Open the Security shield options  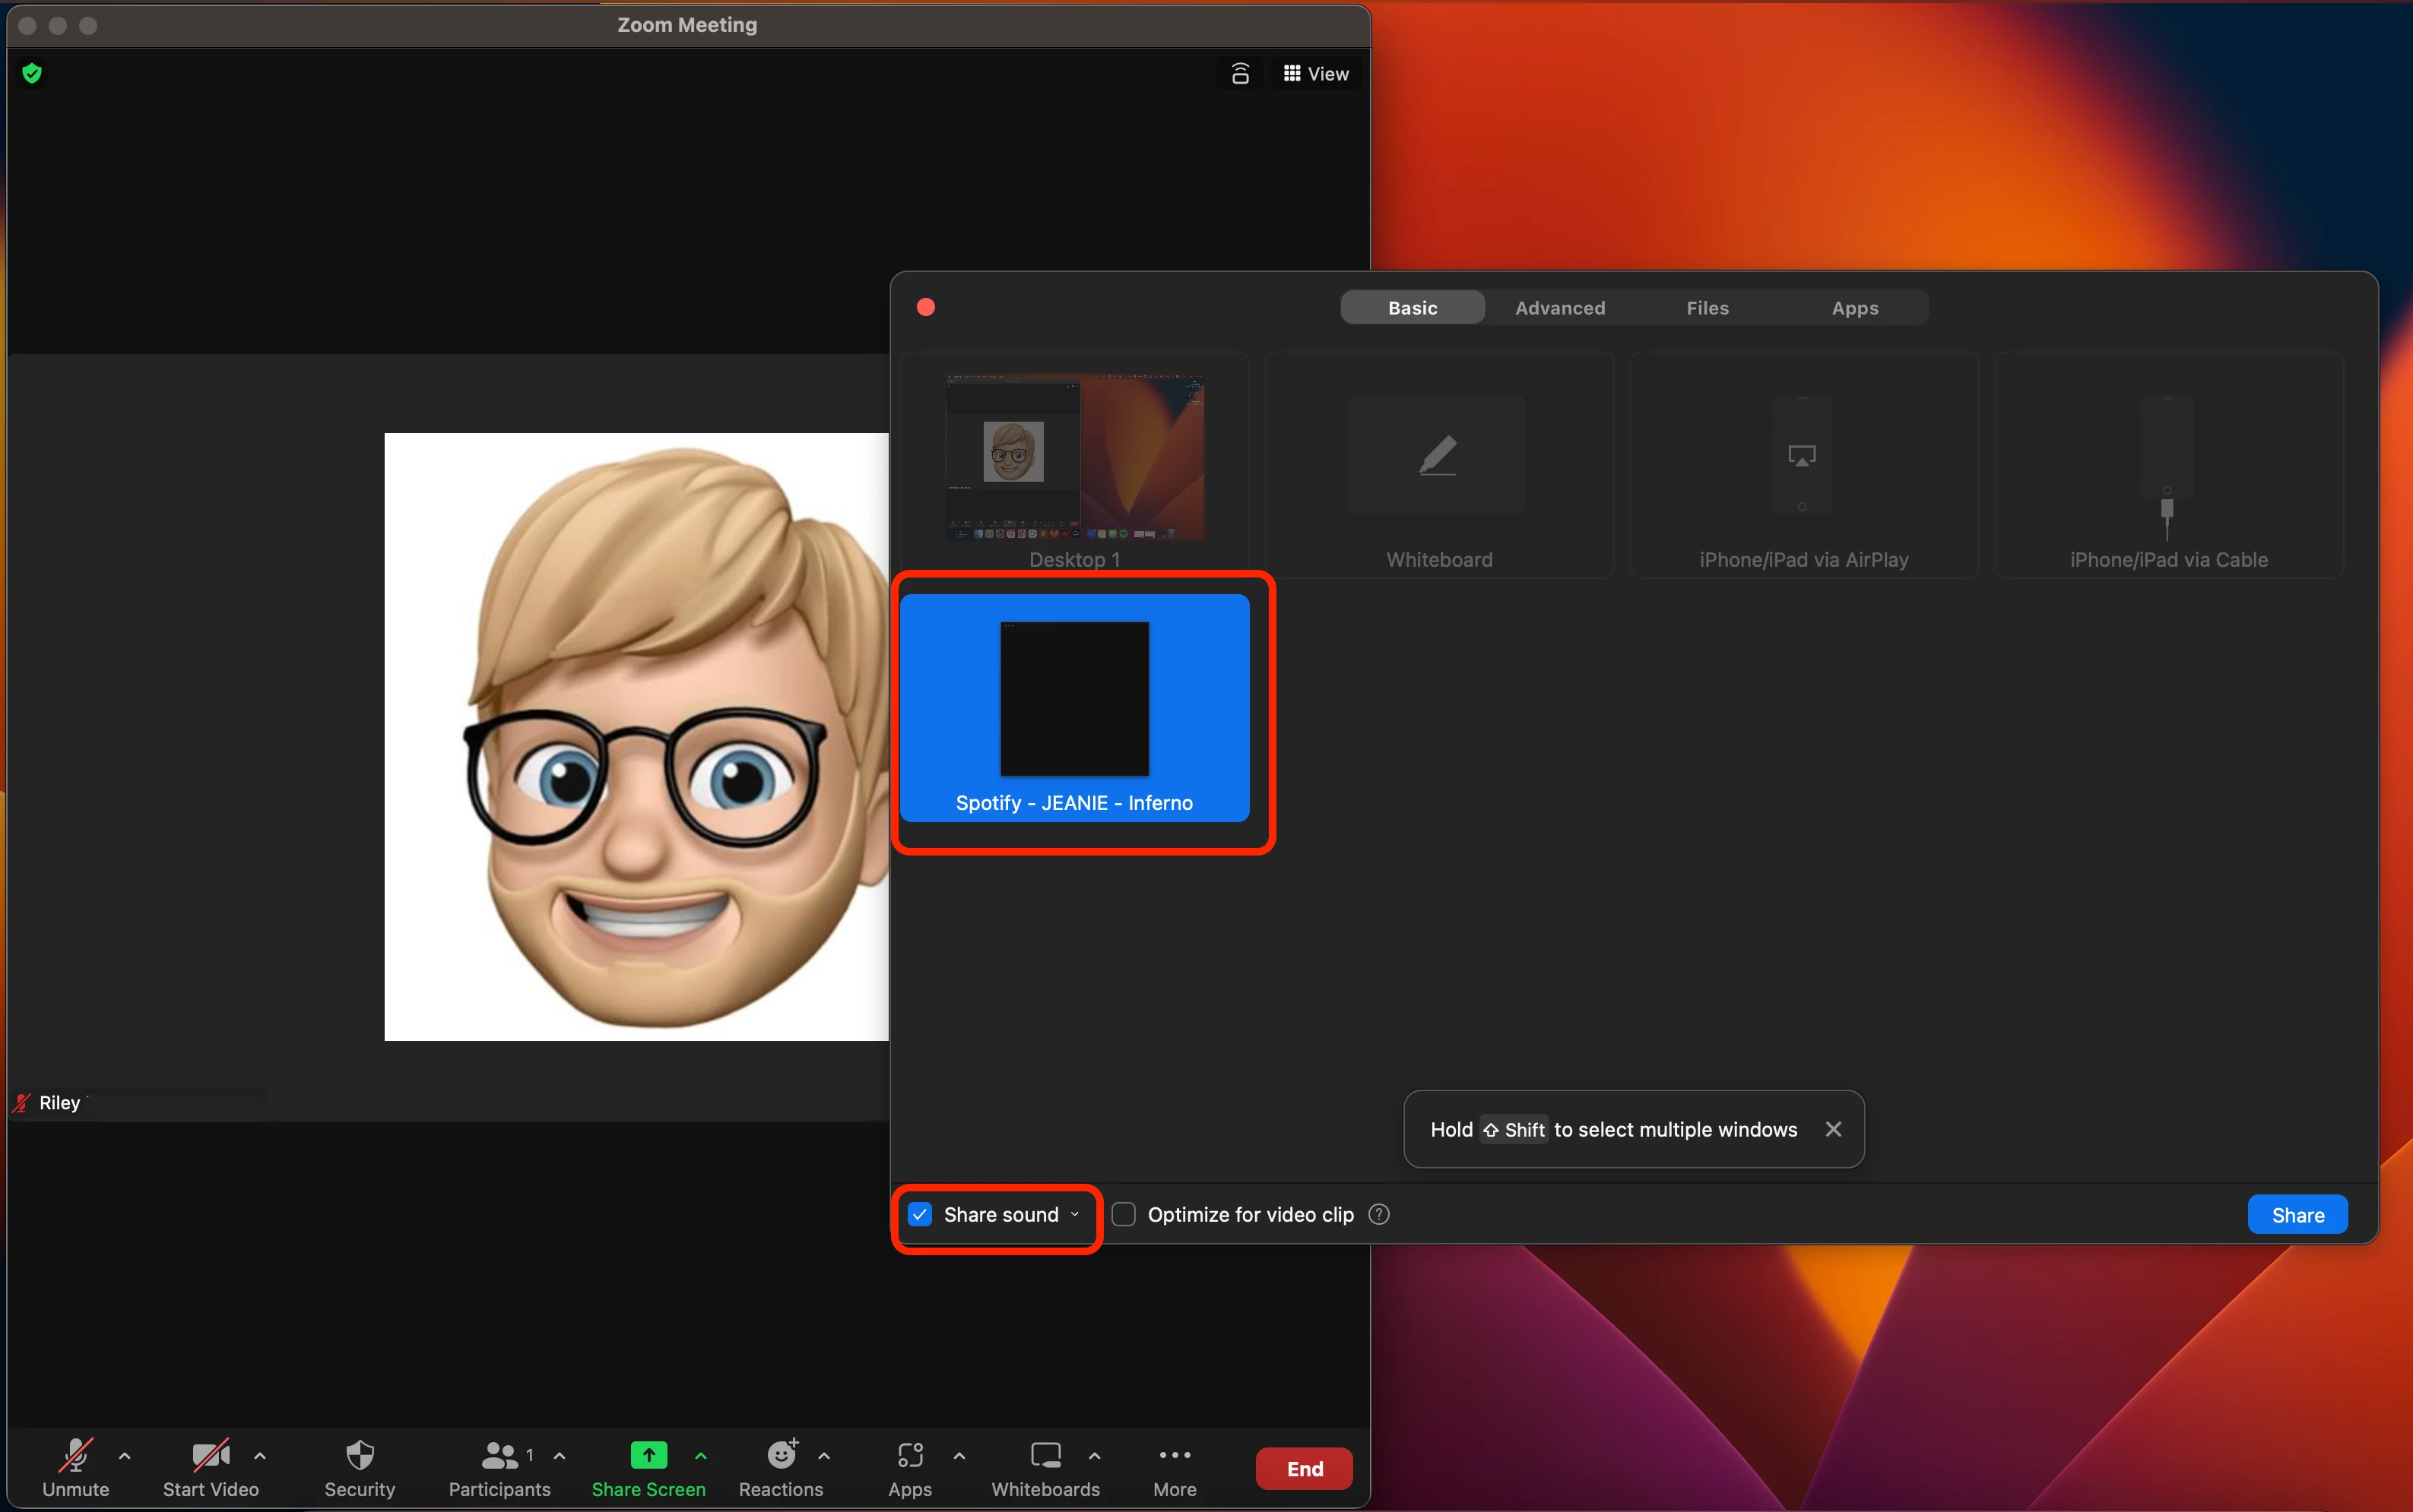[359, 1455]
